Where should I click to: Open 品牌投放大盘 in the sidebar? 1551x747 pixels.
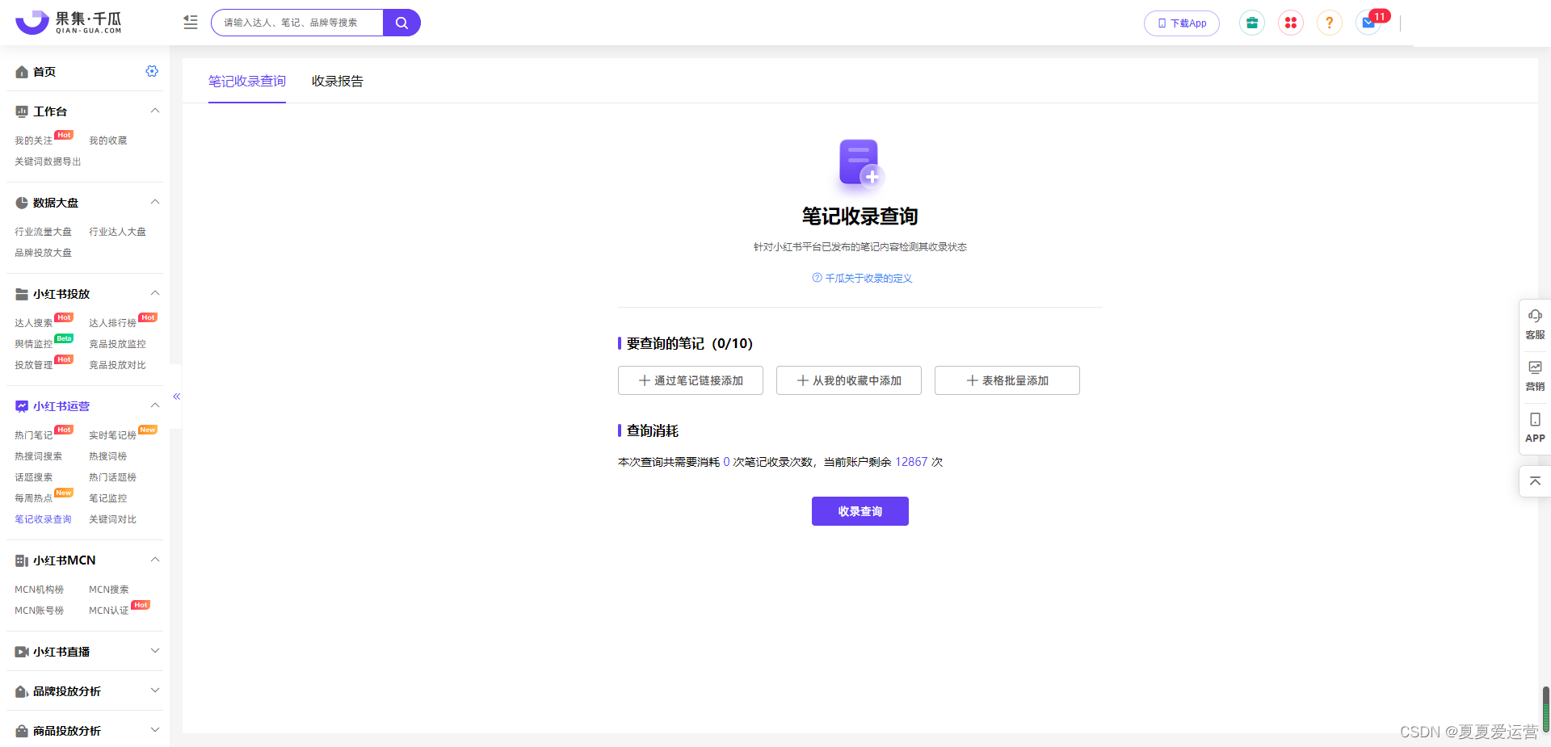coord(43,253)
